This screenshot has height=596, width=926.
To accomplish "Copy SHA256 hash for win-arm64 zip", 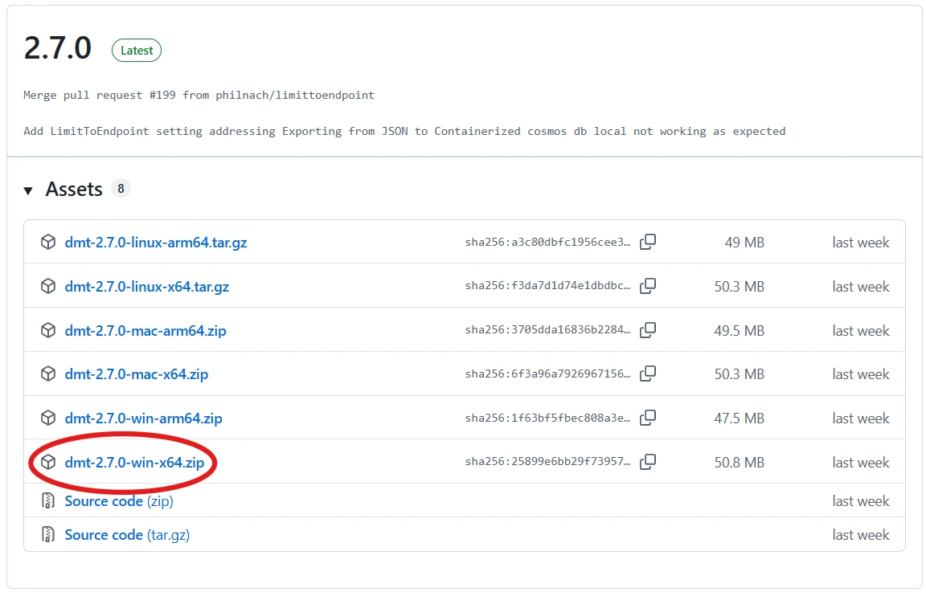I will coord(648,418).
